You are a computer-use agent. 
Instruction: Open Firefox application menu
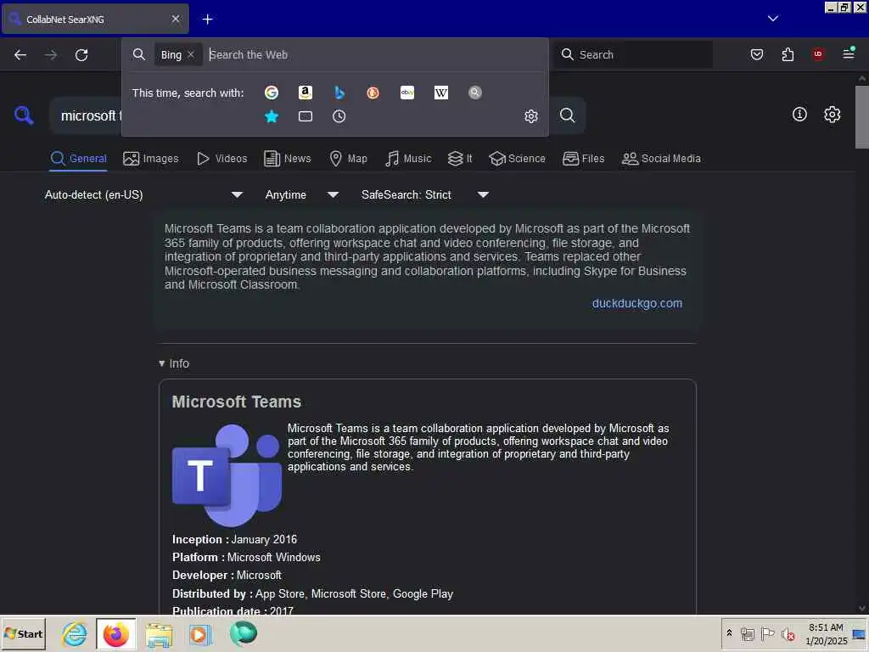click(849, 53)
